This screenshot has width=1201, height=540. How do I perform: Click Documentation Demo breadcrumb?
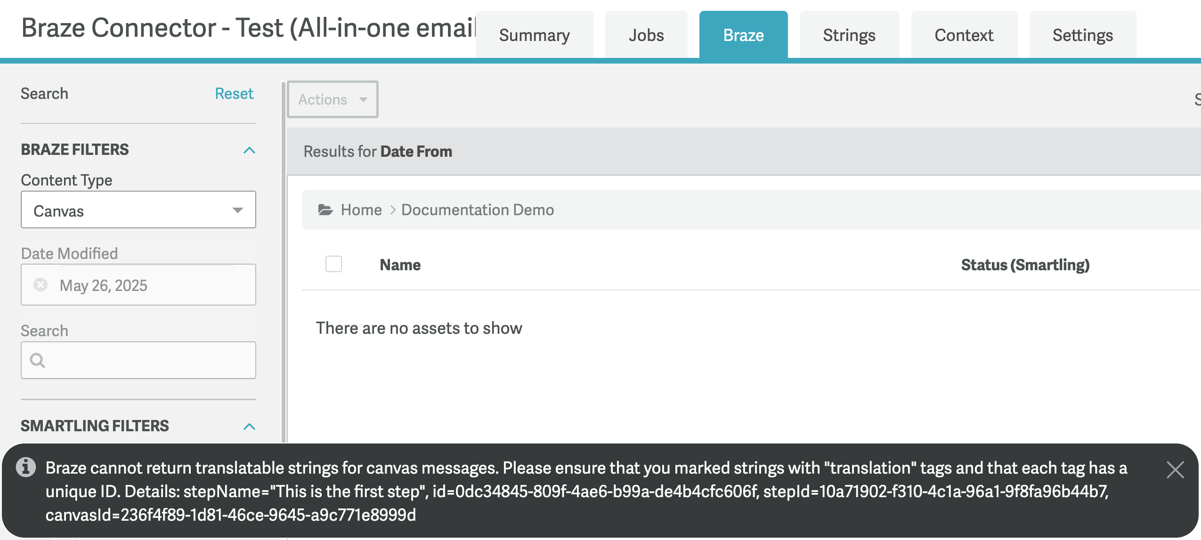(478, 210)
